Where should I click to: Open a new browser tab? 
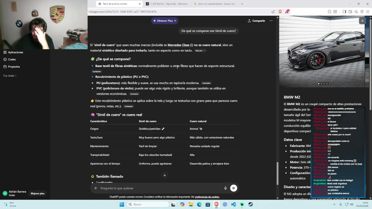[x=242, y=4]
